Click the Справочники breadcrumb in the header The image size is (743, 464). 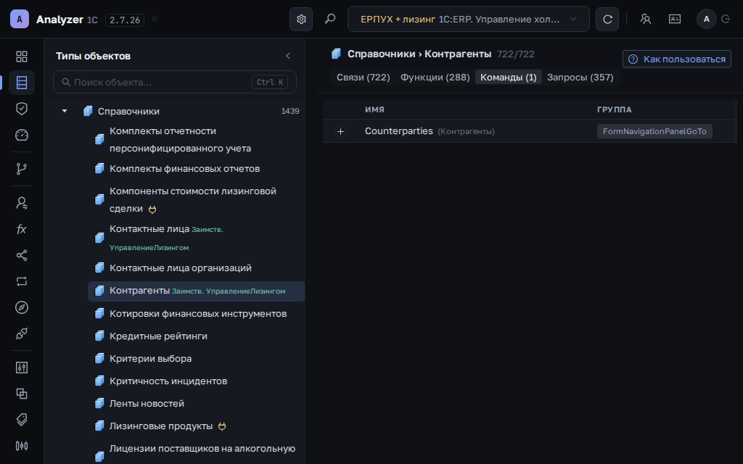(x=382, y=54)
